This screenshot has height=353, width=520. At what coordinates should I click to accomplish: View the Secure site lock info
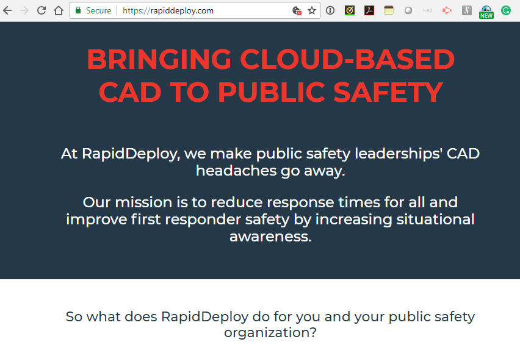[93, 10]
